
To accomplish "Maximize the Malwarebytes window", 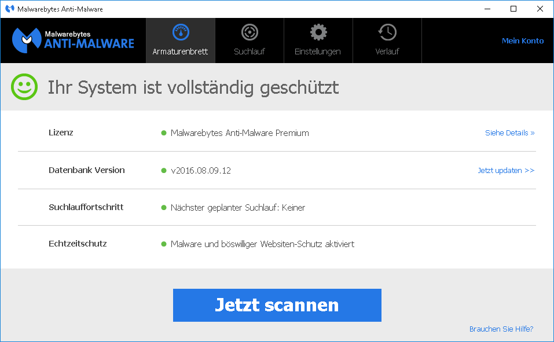I will pyautogui.click(x=513, y=9).
